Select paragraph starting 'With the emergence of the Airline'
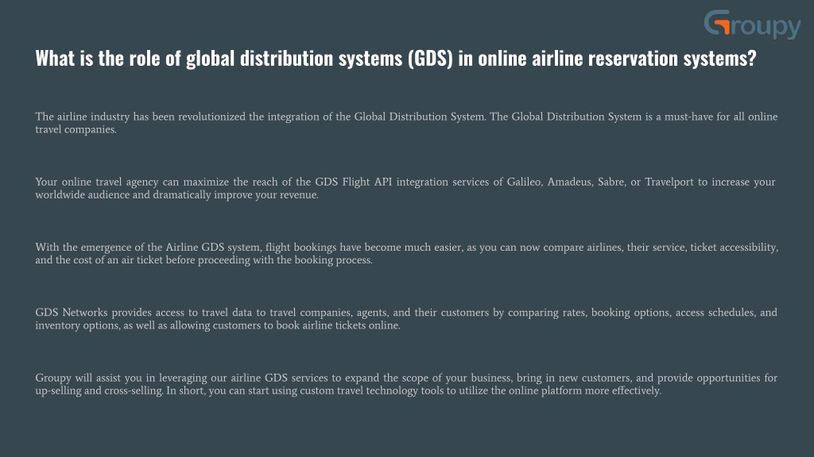This screenshot has width=814, height=457. (407, 253)
